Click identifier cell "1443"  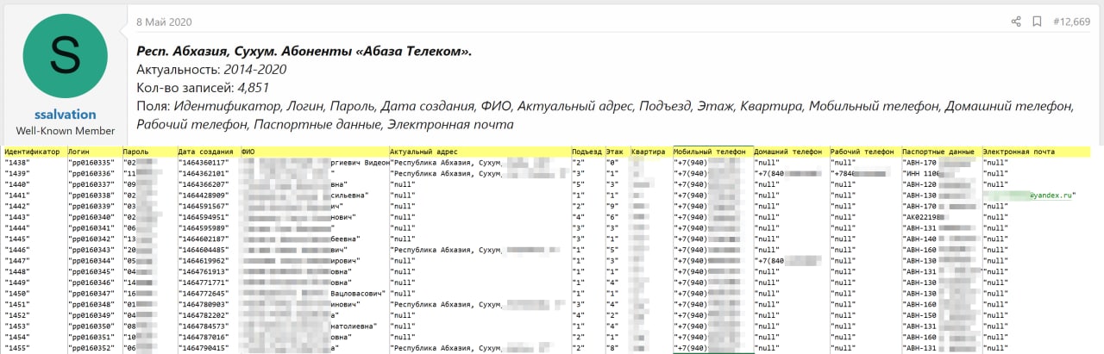point(17,217)
